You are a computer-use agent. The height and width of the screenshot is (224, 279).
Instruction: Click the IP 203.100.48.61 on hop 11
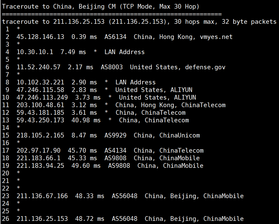coord(40,105)
